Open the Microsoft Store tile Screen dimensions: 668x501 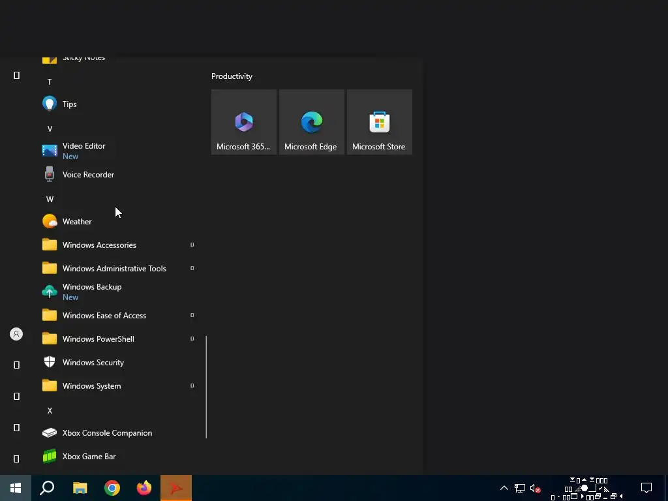(x=379, y=122)
